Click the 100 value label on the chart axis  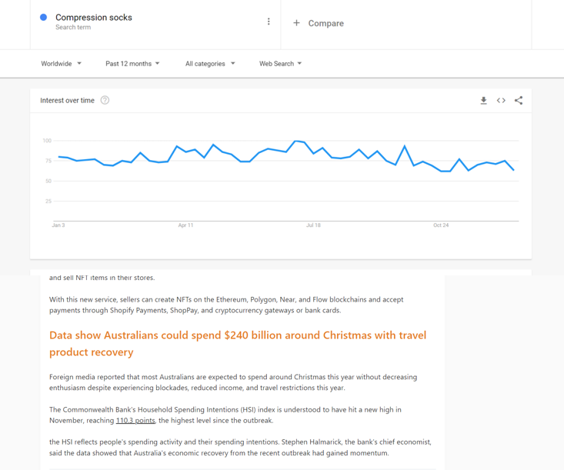tap(47, 141)
